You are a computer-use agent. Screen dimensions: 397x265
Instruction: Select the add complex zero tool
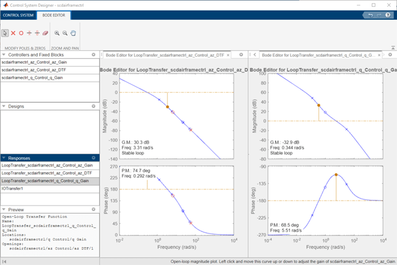37,33
